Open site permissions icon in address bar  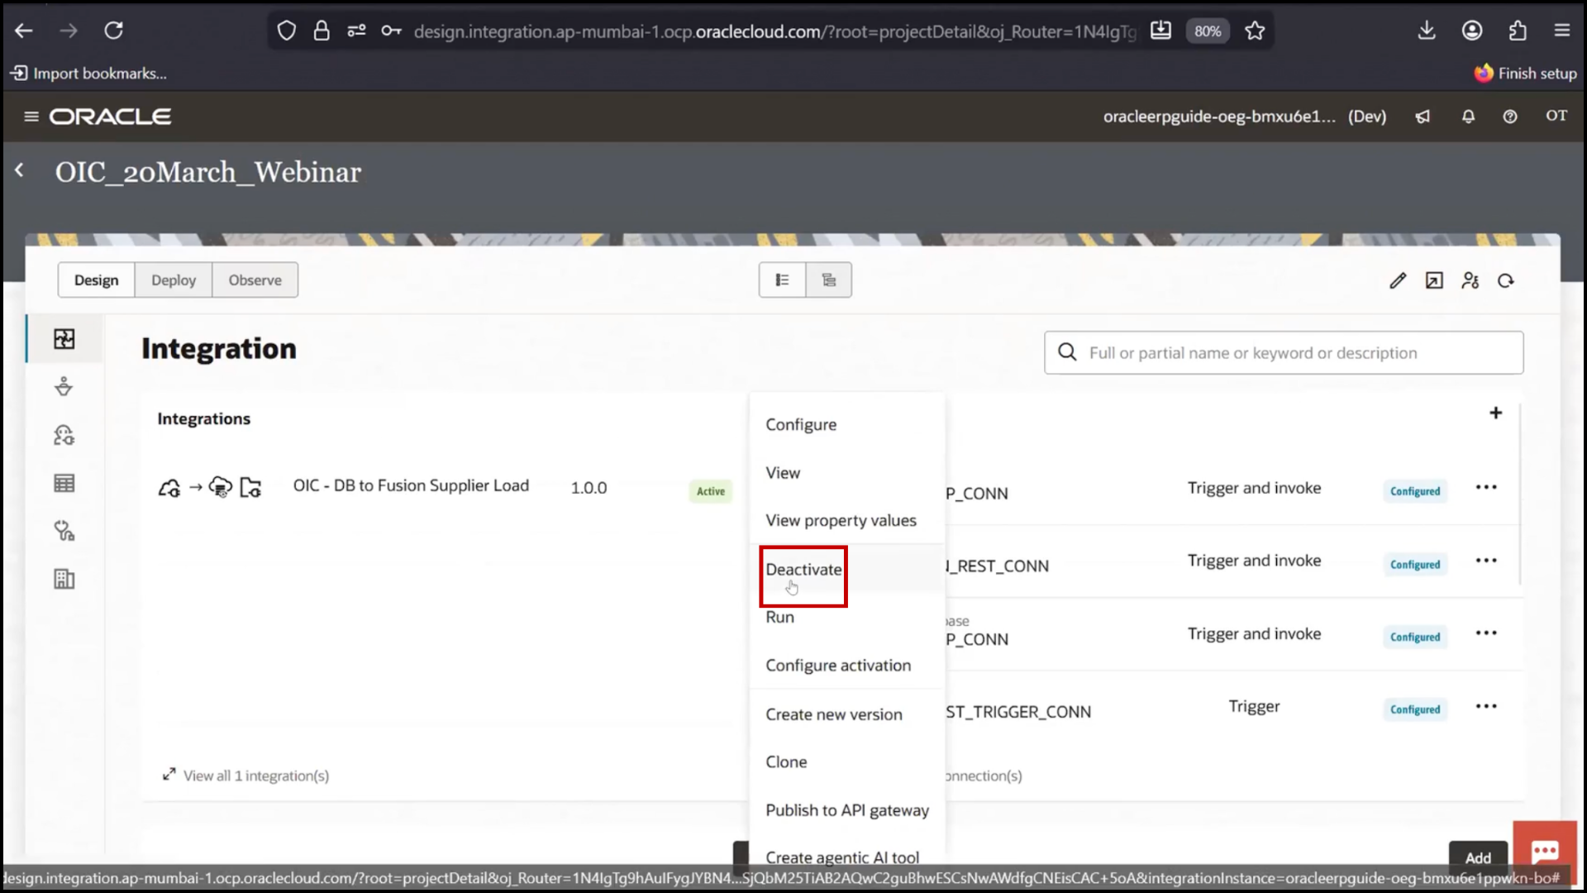tap(356, 31)
